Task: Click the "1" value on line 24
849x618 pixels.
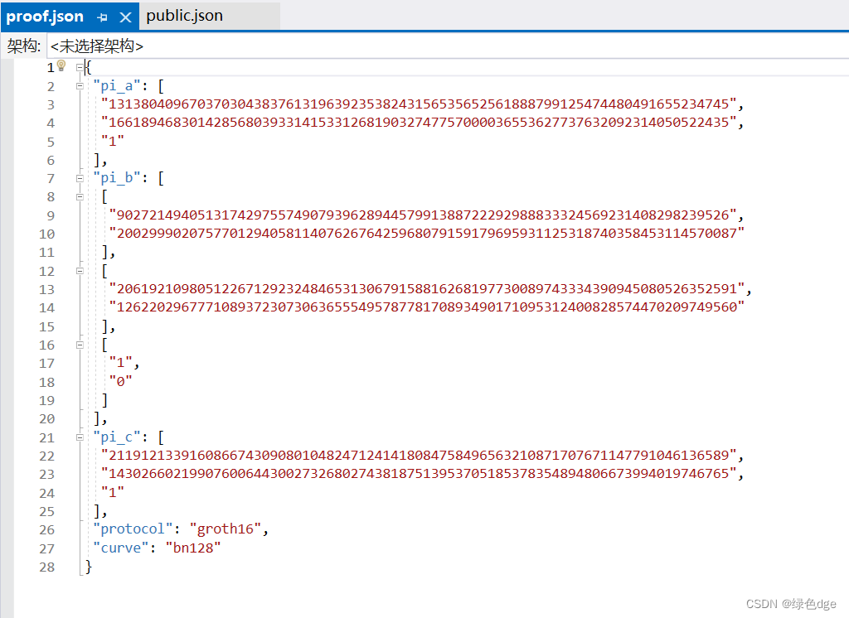Action: (113, 492)
